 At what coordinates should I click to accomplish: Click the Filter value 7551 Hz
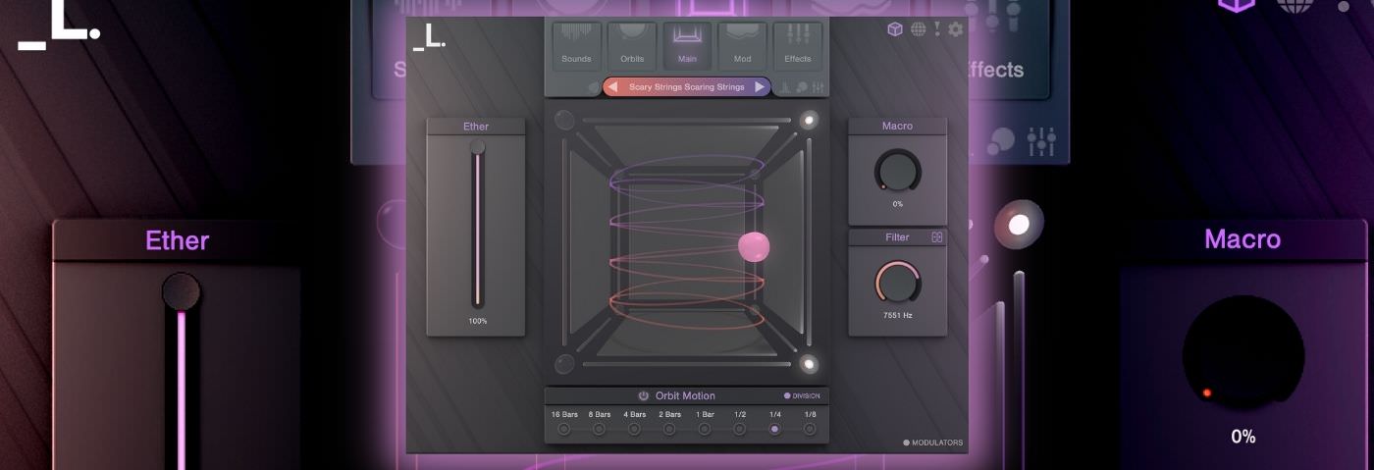pyautogui.click(x=898, y=316)
